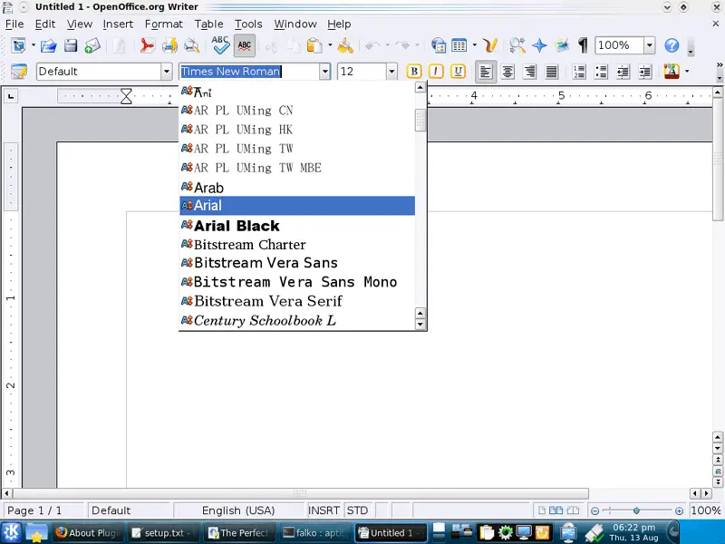Expand the New document type arrow
The width and height of the screenshot is (725, 544).
click(34, 45)
